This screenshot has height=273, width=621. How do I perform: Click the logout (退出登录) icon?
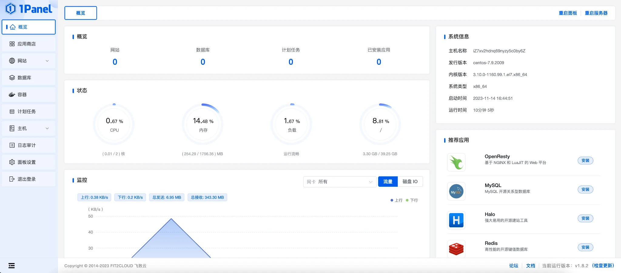click(x=12, y=179)
